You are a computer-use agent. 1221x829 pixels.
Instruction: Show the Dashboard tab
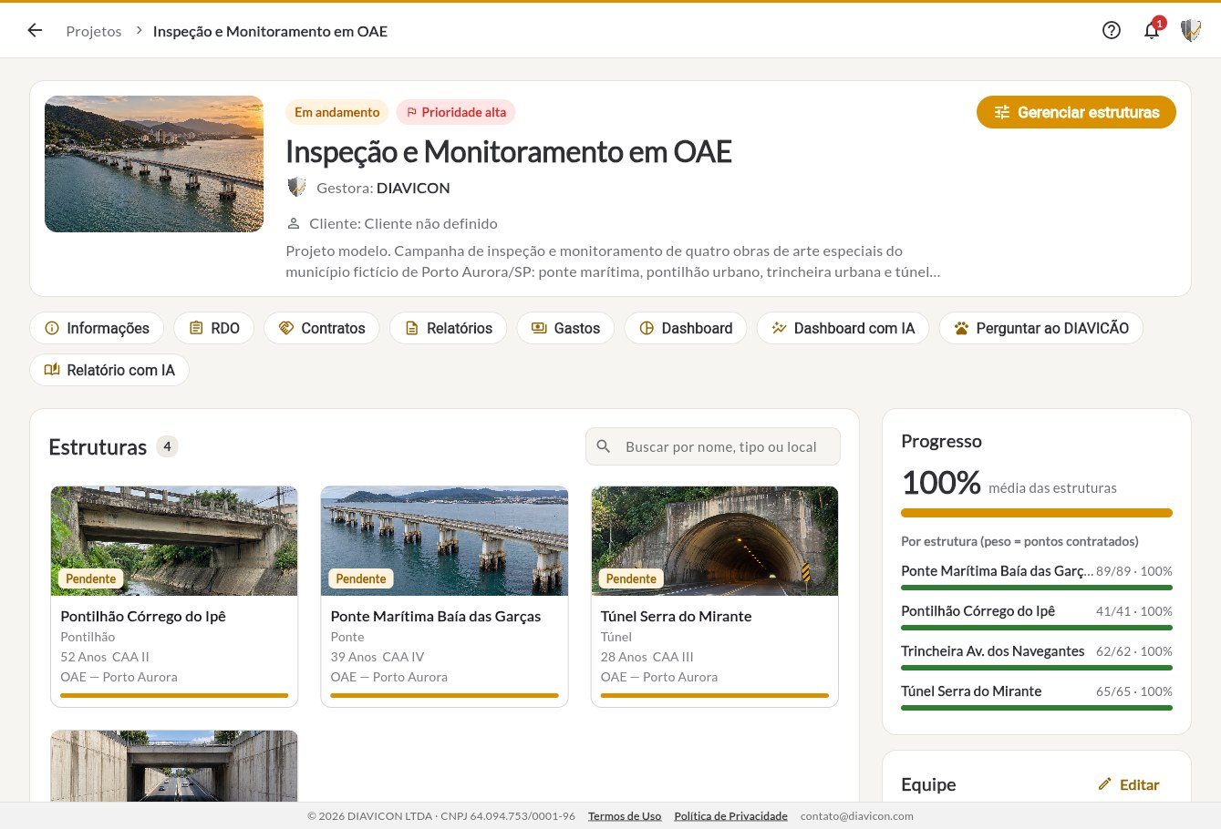click(685, 328)
